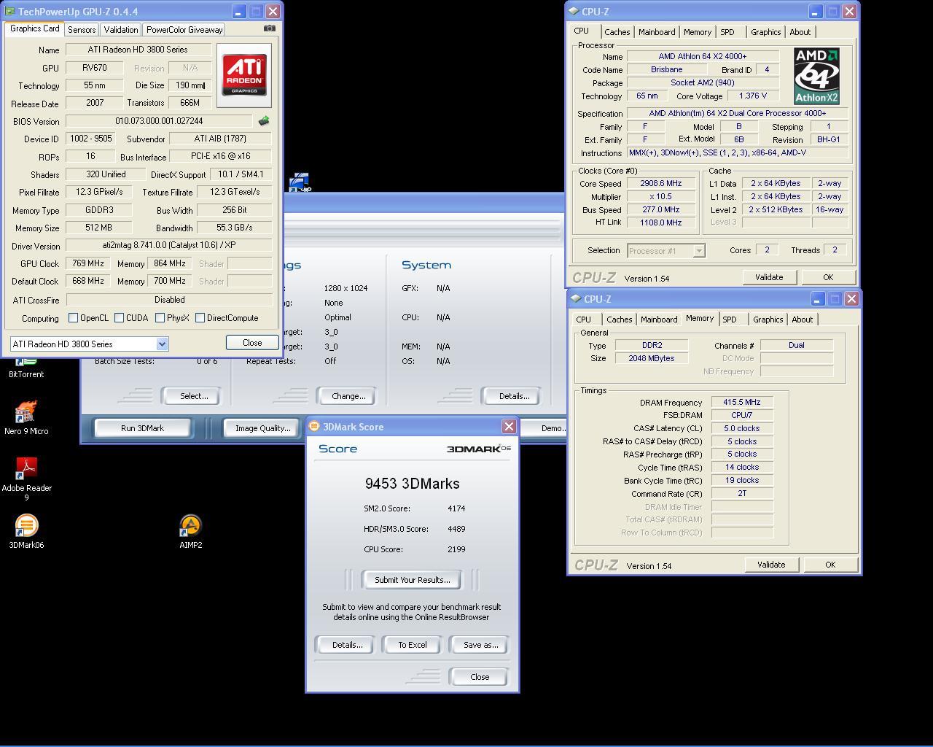Viewport: 933px width, 747px height.
Task: Select the AIMP2 desktop icon
Action: [x=190, y=531]
